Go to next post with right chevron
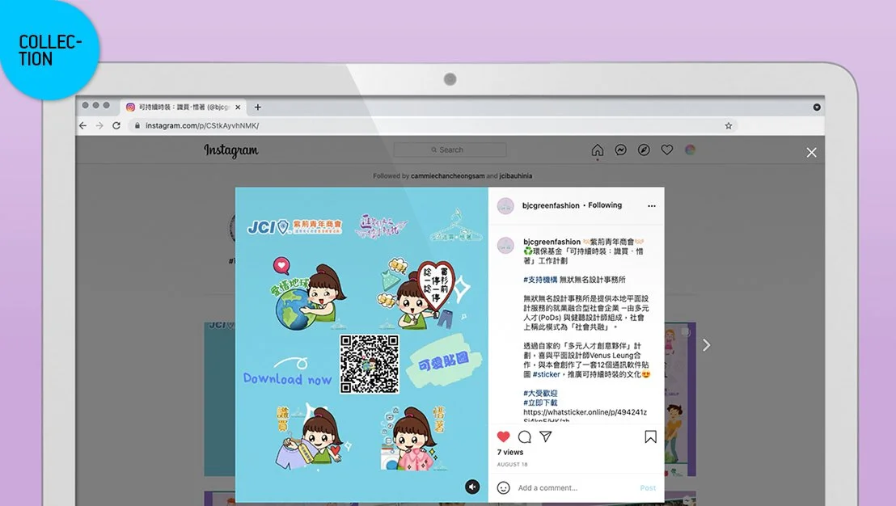Viewport: 896px width, 506px height. [x=707, y=345]
